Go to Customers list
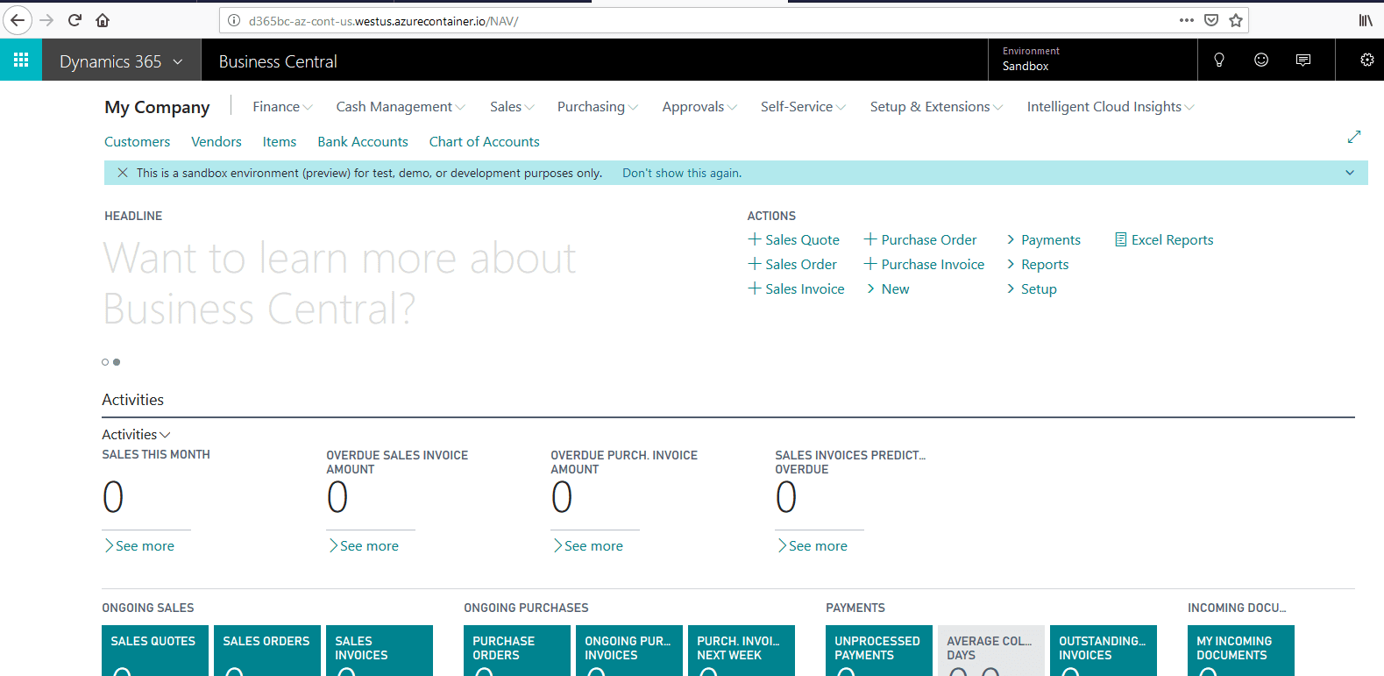The image size is (1384, 676). pyautogui.click(x=138, y=142)
